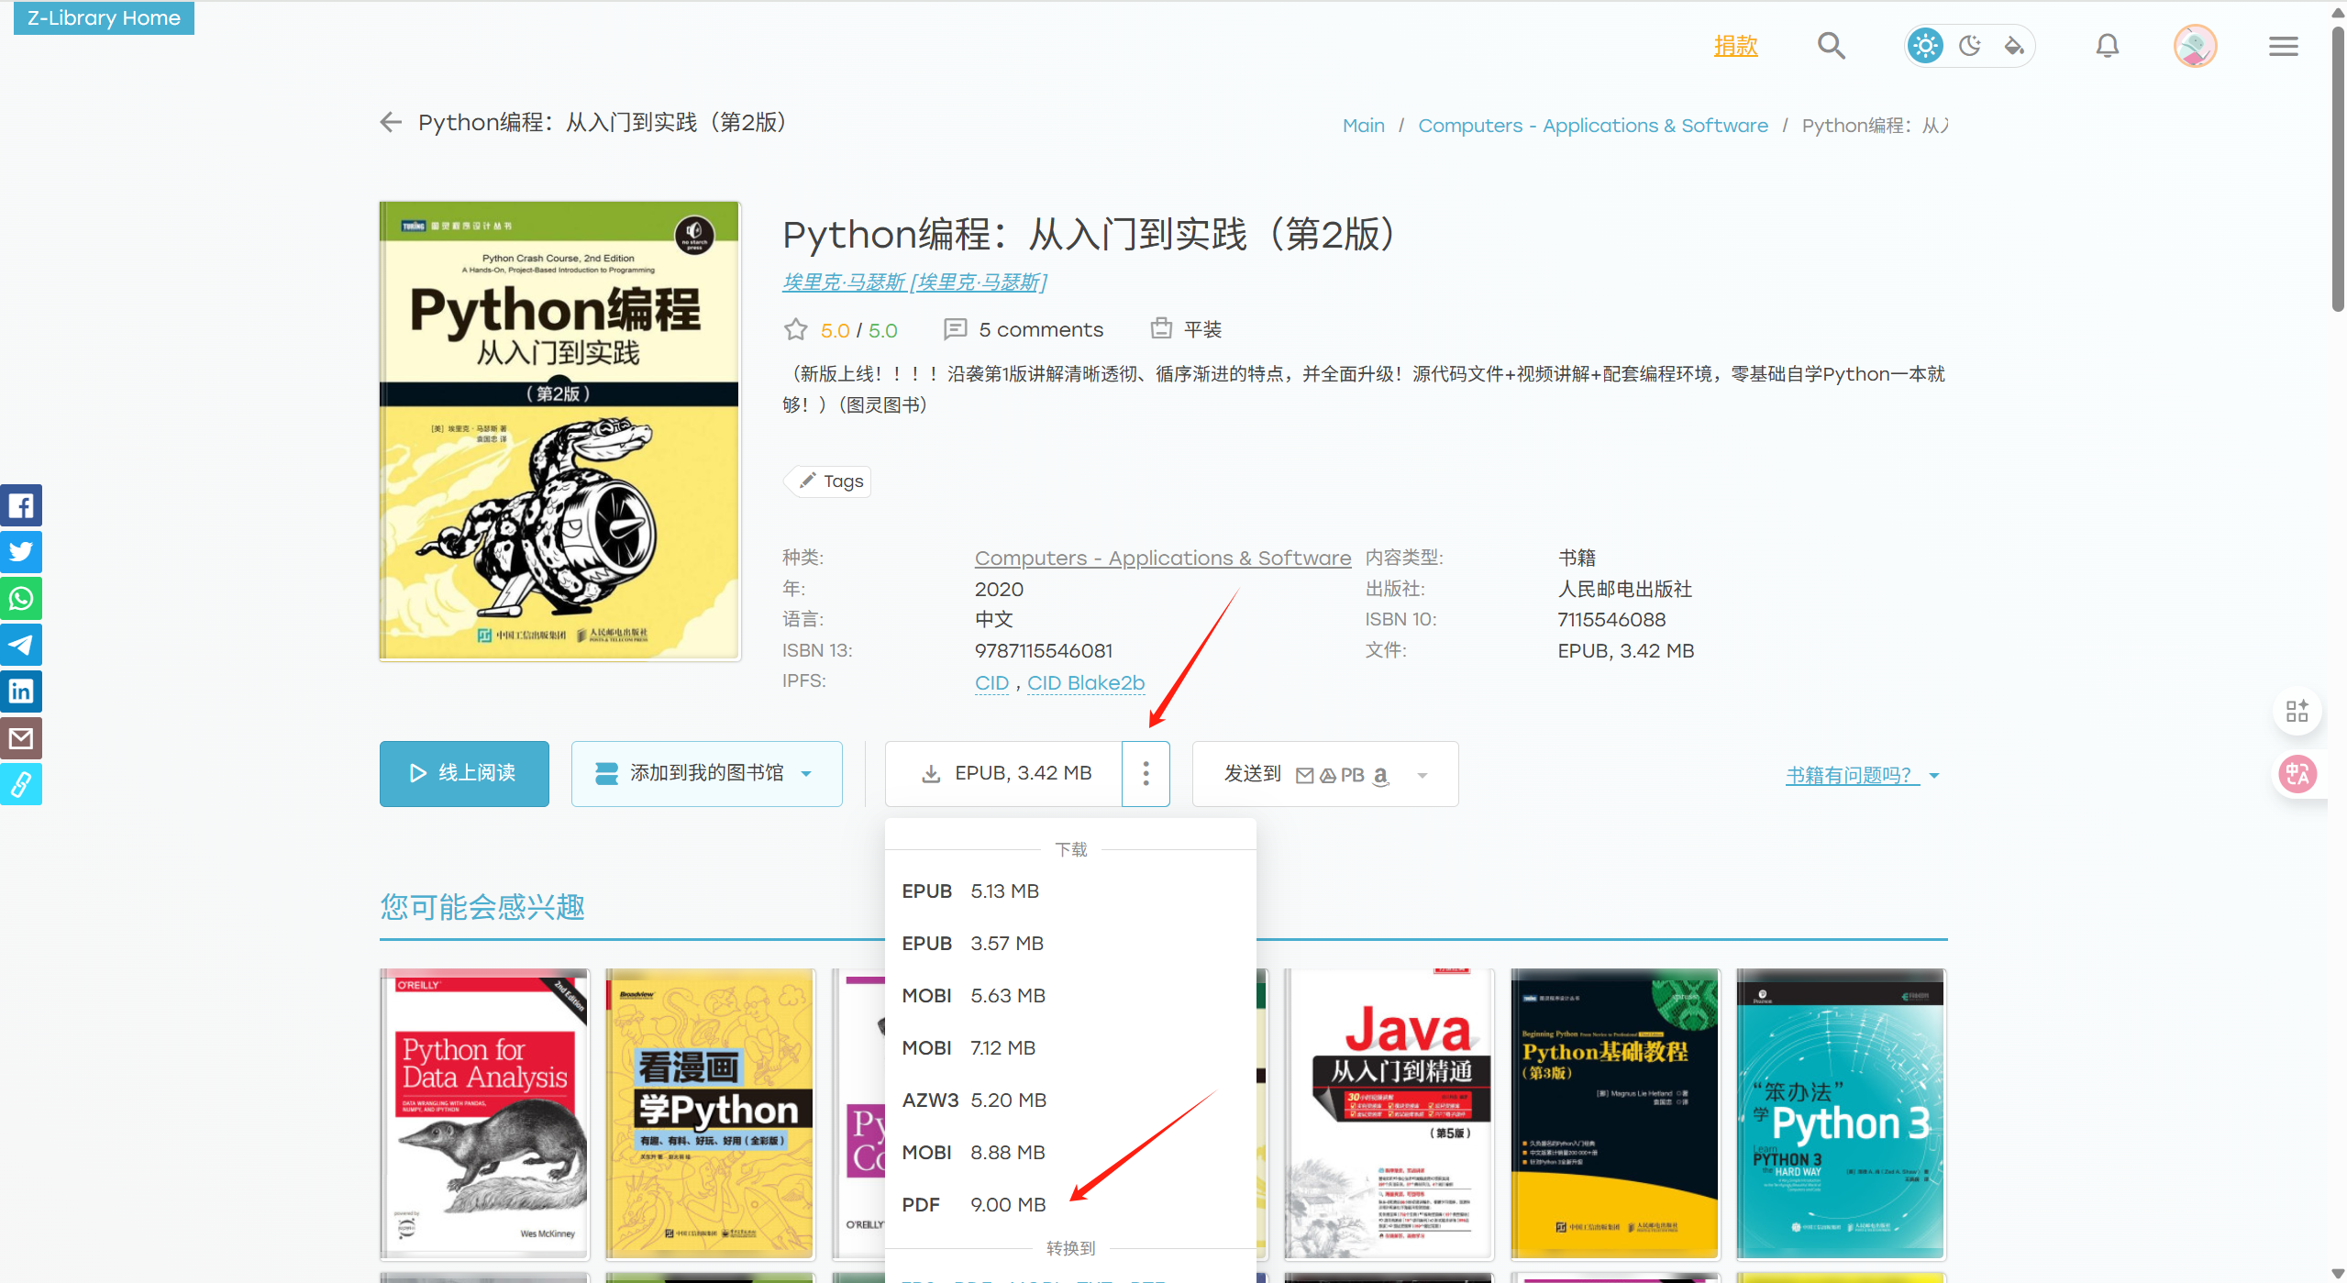Open notifications via the bell icon

(x=2107, y=45)
